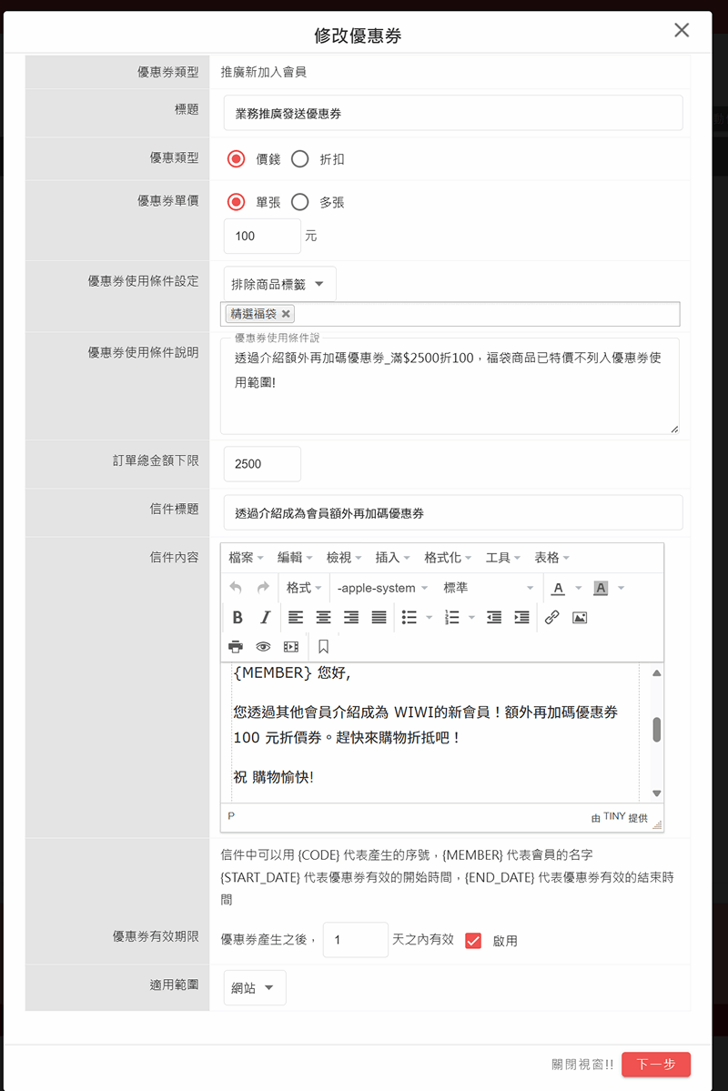Expand bullet list style arrow

[430, 617]
